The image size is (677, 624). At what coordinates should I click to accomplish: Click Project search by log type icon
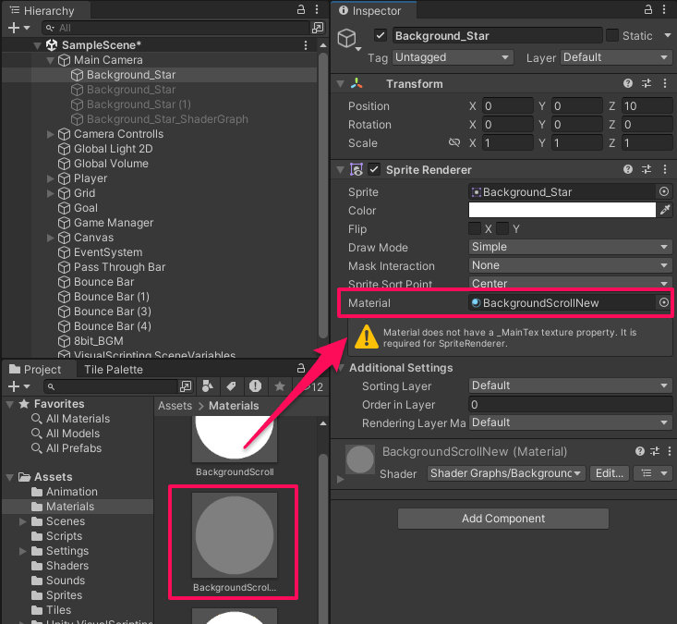coord(255,385)
